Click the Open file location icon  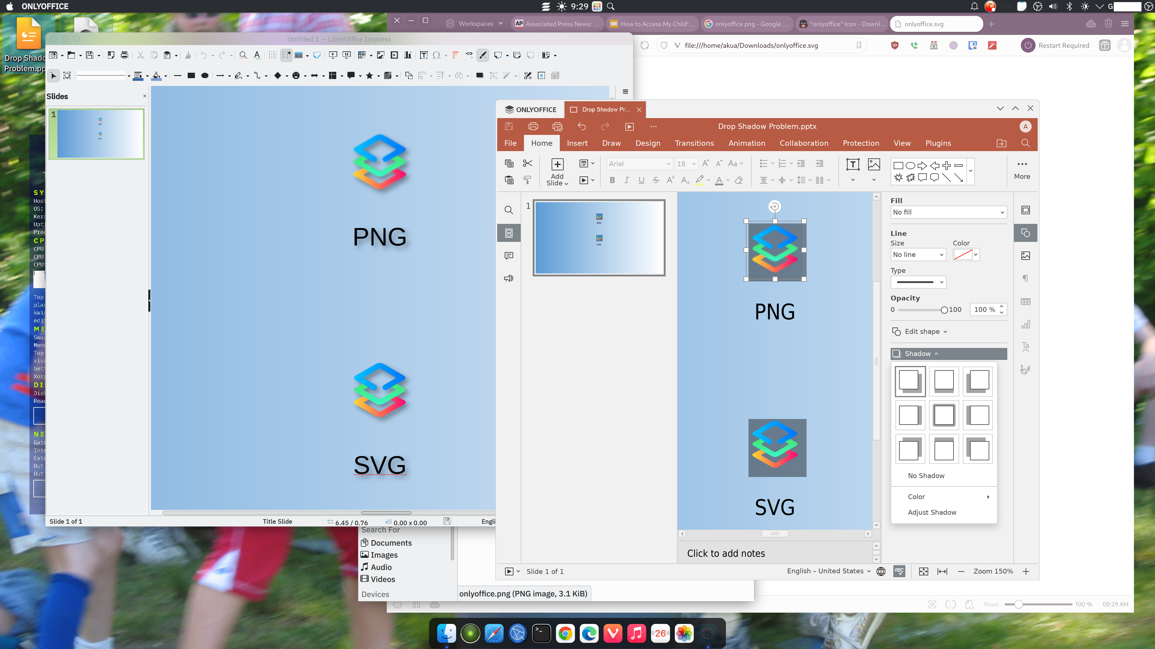[x=1001, y=143]
